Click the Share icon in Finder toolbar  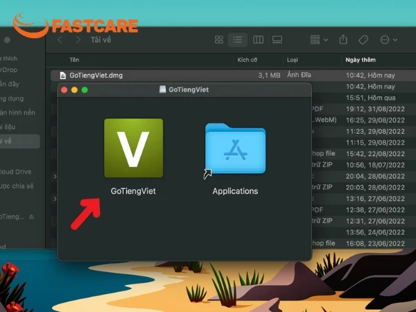pyautogui.click(x=343, y=40)
